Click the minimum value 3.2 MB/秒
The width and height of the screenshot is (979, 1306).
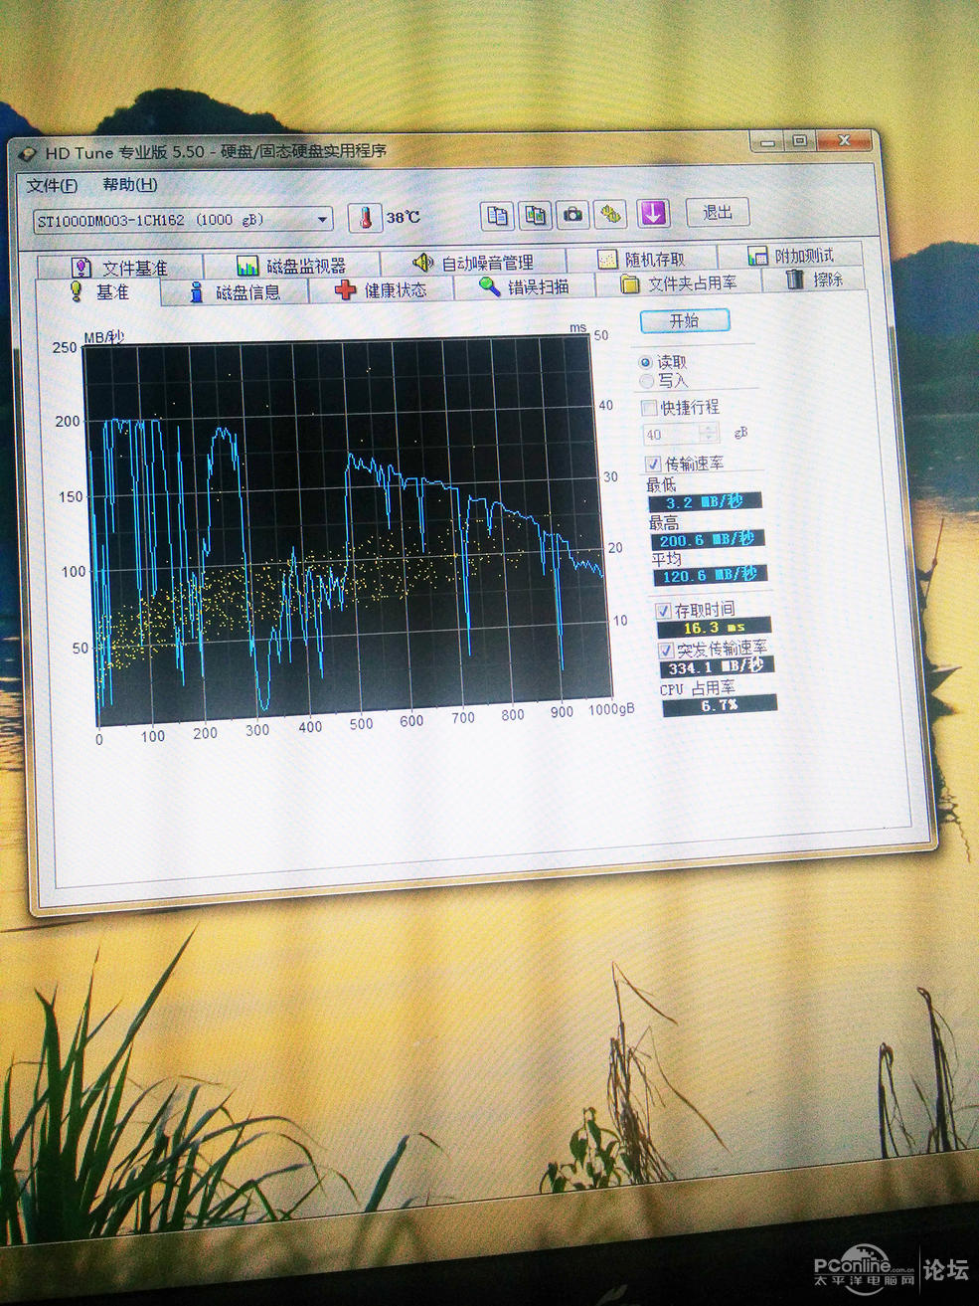point(705,502)
